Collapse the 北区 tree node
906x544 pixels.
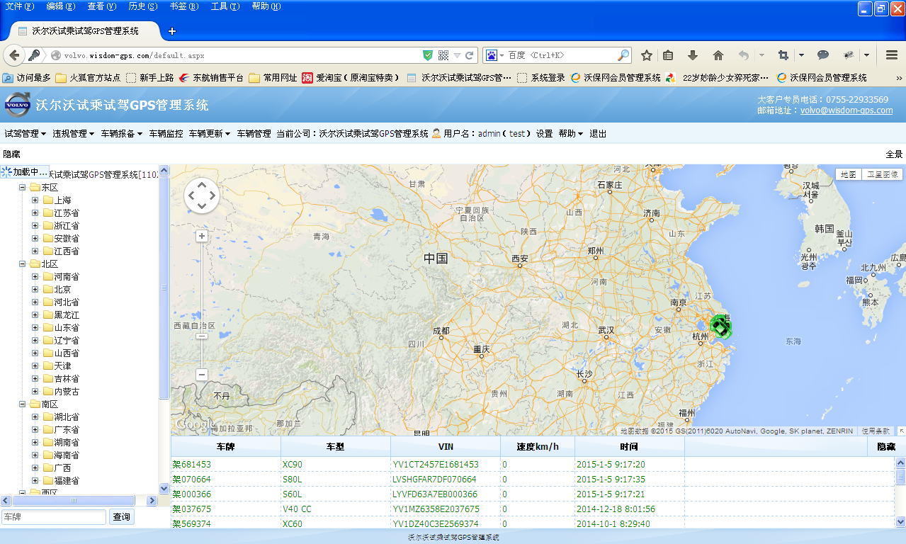(x=23, y=264)
